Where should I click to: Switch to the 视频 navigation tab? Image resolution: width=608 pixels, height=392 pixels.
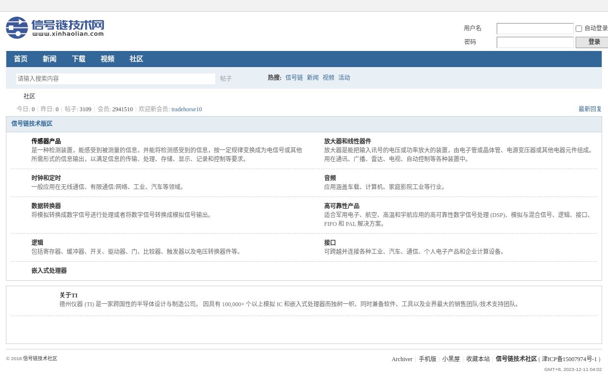point(107,59)
